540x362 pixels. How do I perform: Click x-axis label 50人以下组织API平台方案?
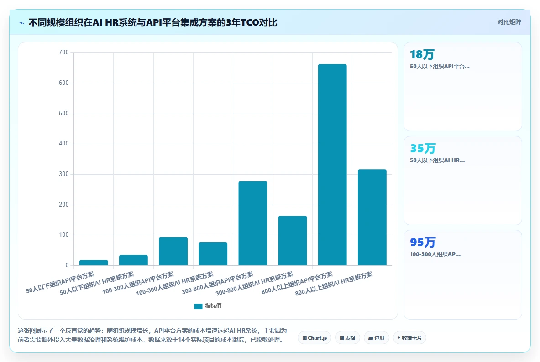(60, 283)
